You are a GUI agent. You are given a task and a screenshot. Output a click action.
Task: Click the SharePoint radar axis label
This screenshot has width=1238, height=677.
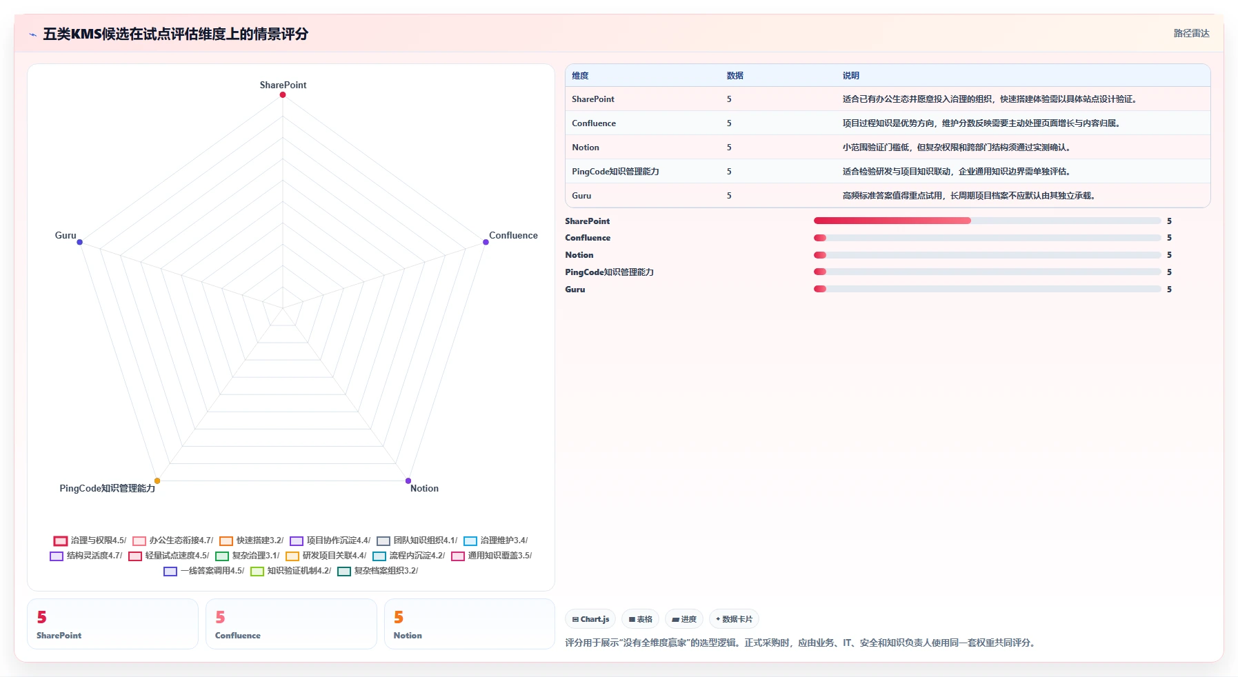[x=283, y=85]
